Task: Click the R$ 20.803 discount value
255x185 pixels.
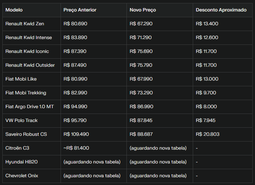Action: tap(208, 134)
